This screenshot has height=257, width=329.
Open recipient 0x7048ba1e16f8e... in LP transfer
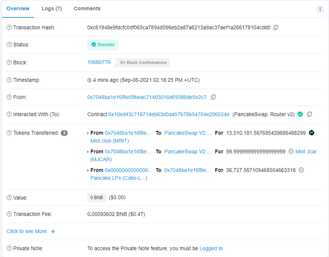(187, 170)
